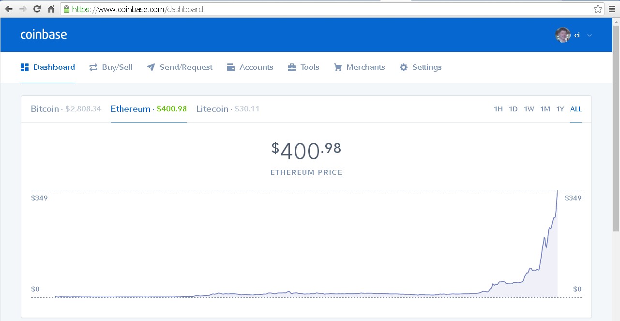Screen dimensions: 620x321
Task: Click the username 'ci' in header
Action: (577, 35)
